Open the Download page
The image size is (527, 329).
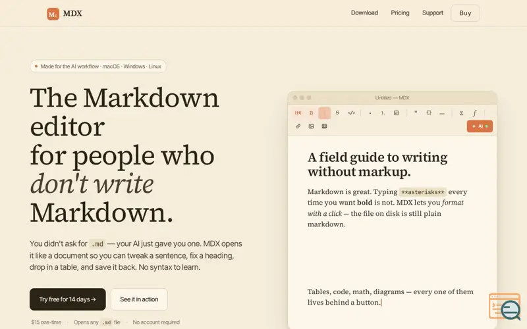coord(364,13)
